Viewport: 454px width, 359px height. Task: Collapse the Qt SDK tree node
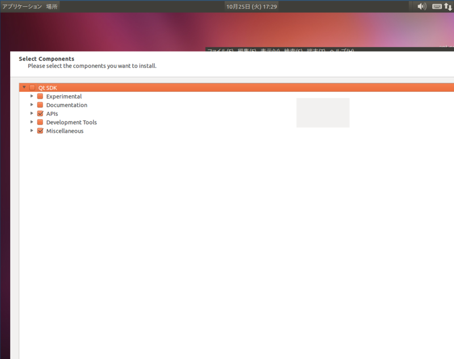point(24,87)
